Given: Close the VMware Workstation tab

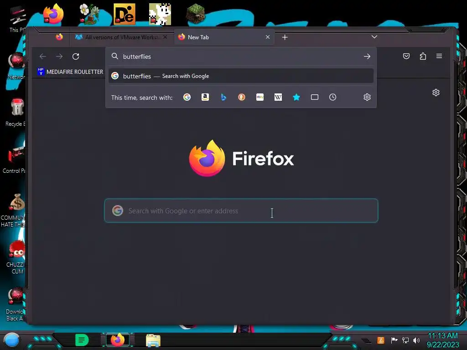Looking at the screenshot, I should tap(165, 37).
